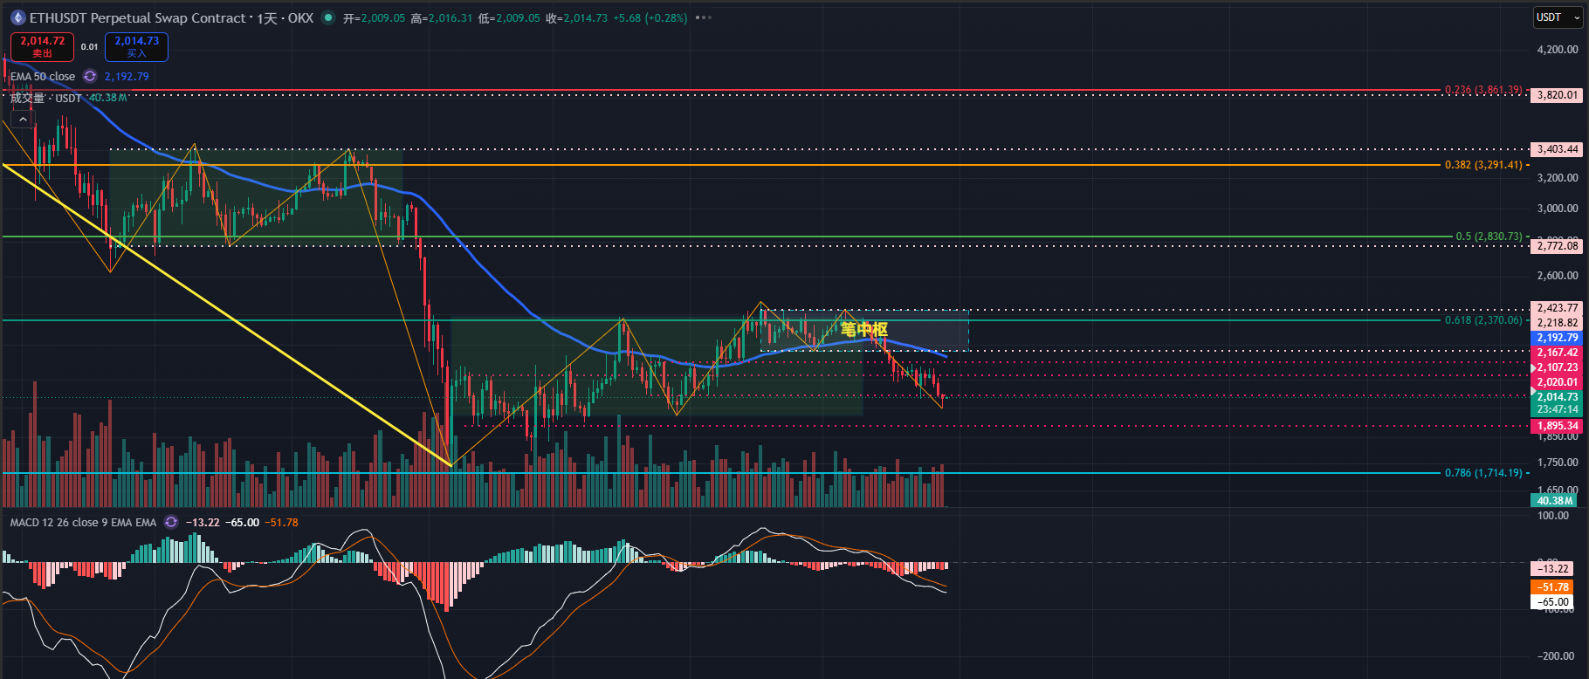
Task: Click the 4,200.00 price scale tick
Action: coord(1558,50)
